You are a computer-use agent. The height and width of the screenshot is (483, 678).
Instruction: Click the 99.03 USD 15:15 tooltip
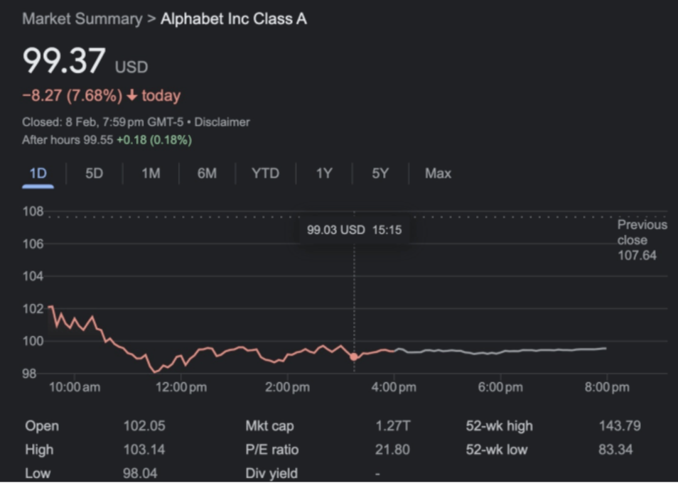354,230
